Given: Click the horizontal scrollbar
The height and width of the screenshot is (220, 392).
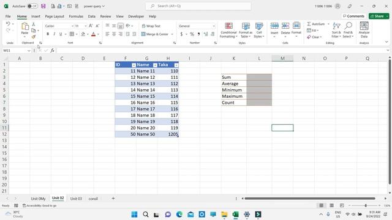Looking at the screenshot, I should pyautogui.click(x=310, y=199).
